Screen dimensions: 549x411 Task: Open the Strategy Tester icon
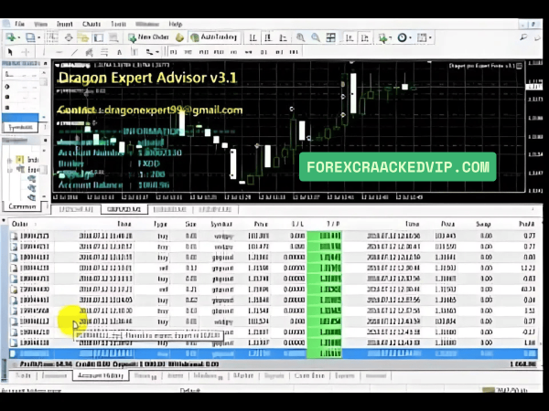(x=113, y=37)
